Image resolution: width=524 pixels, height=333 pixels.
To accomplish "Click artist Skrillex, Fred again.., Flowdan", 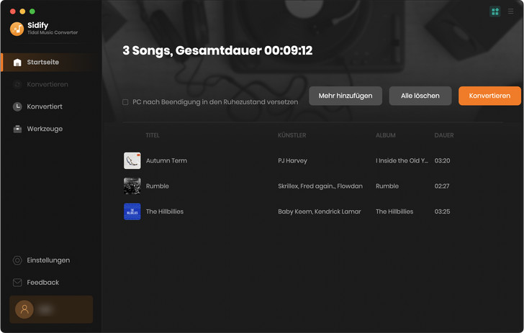I will [x=320, y=186].
